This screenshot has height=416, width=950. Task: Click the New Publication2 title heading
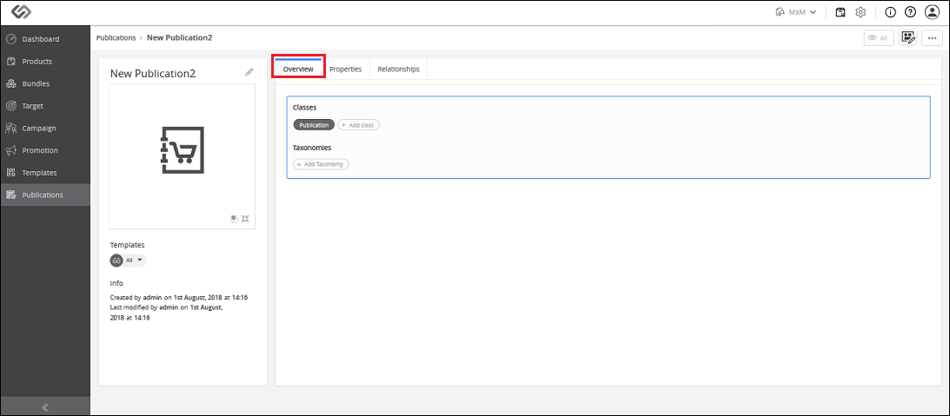tap(153, 73)
